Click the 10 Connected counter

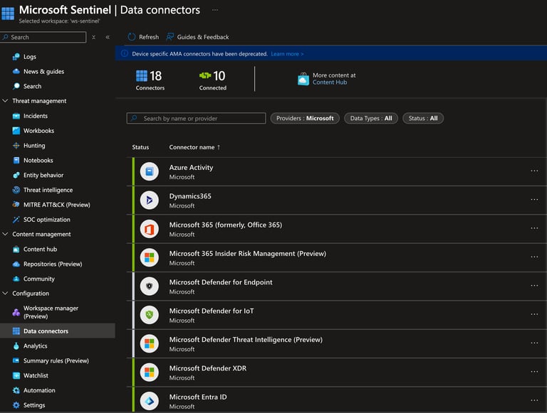[x=212, y=80]
